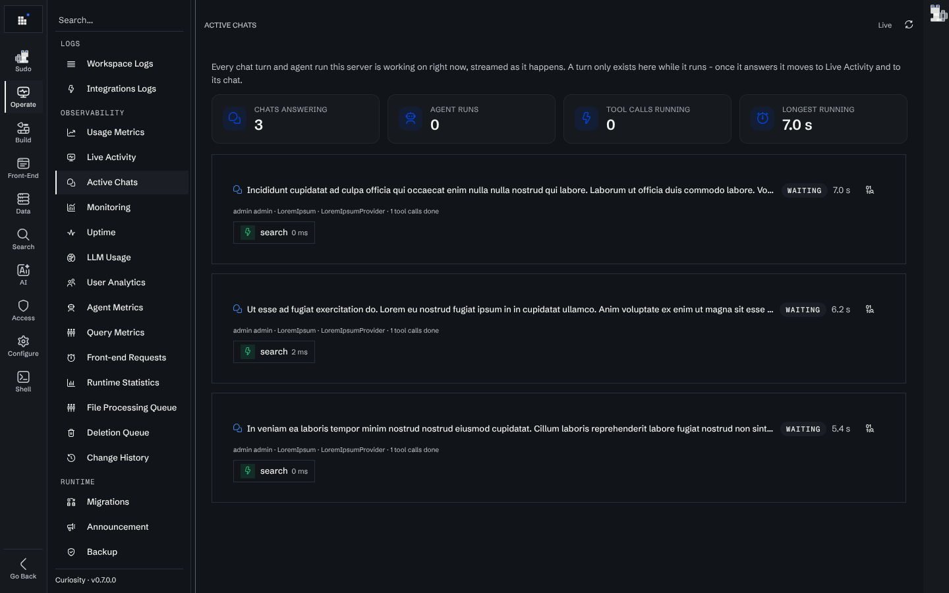Screen dimensions: 949x593
Task: Open the Configure gear section
Action: (23, 346)
